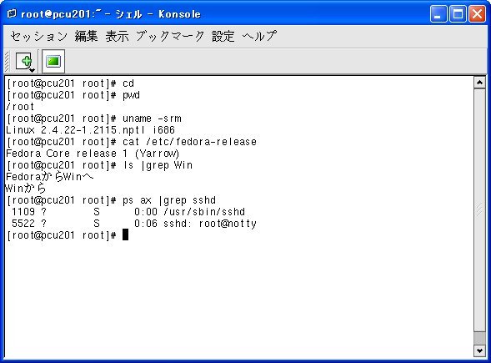
Task: Minimize the Konsole window
Action: [438, 14]
